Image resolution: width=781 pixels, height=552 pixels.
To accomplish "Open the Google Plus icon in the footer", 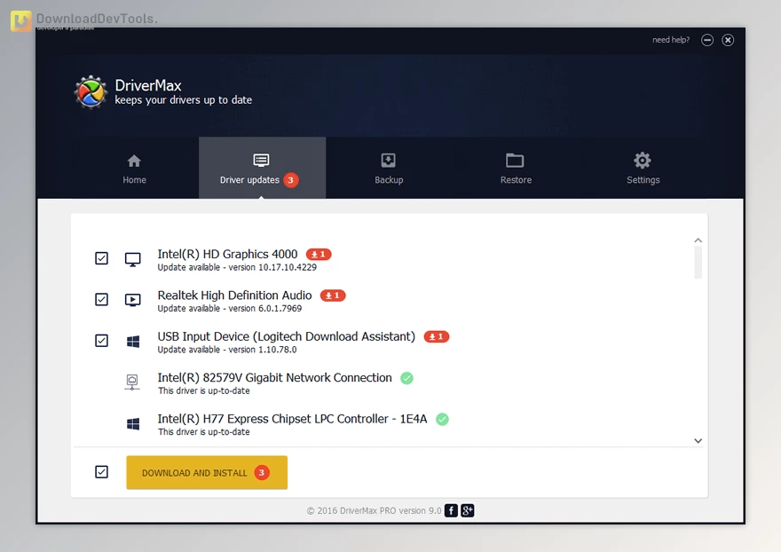I will click(x=467, y=510).
